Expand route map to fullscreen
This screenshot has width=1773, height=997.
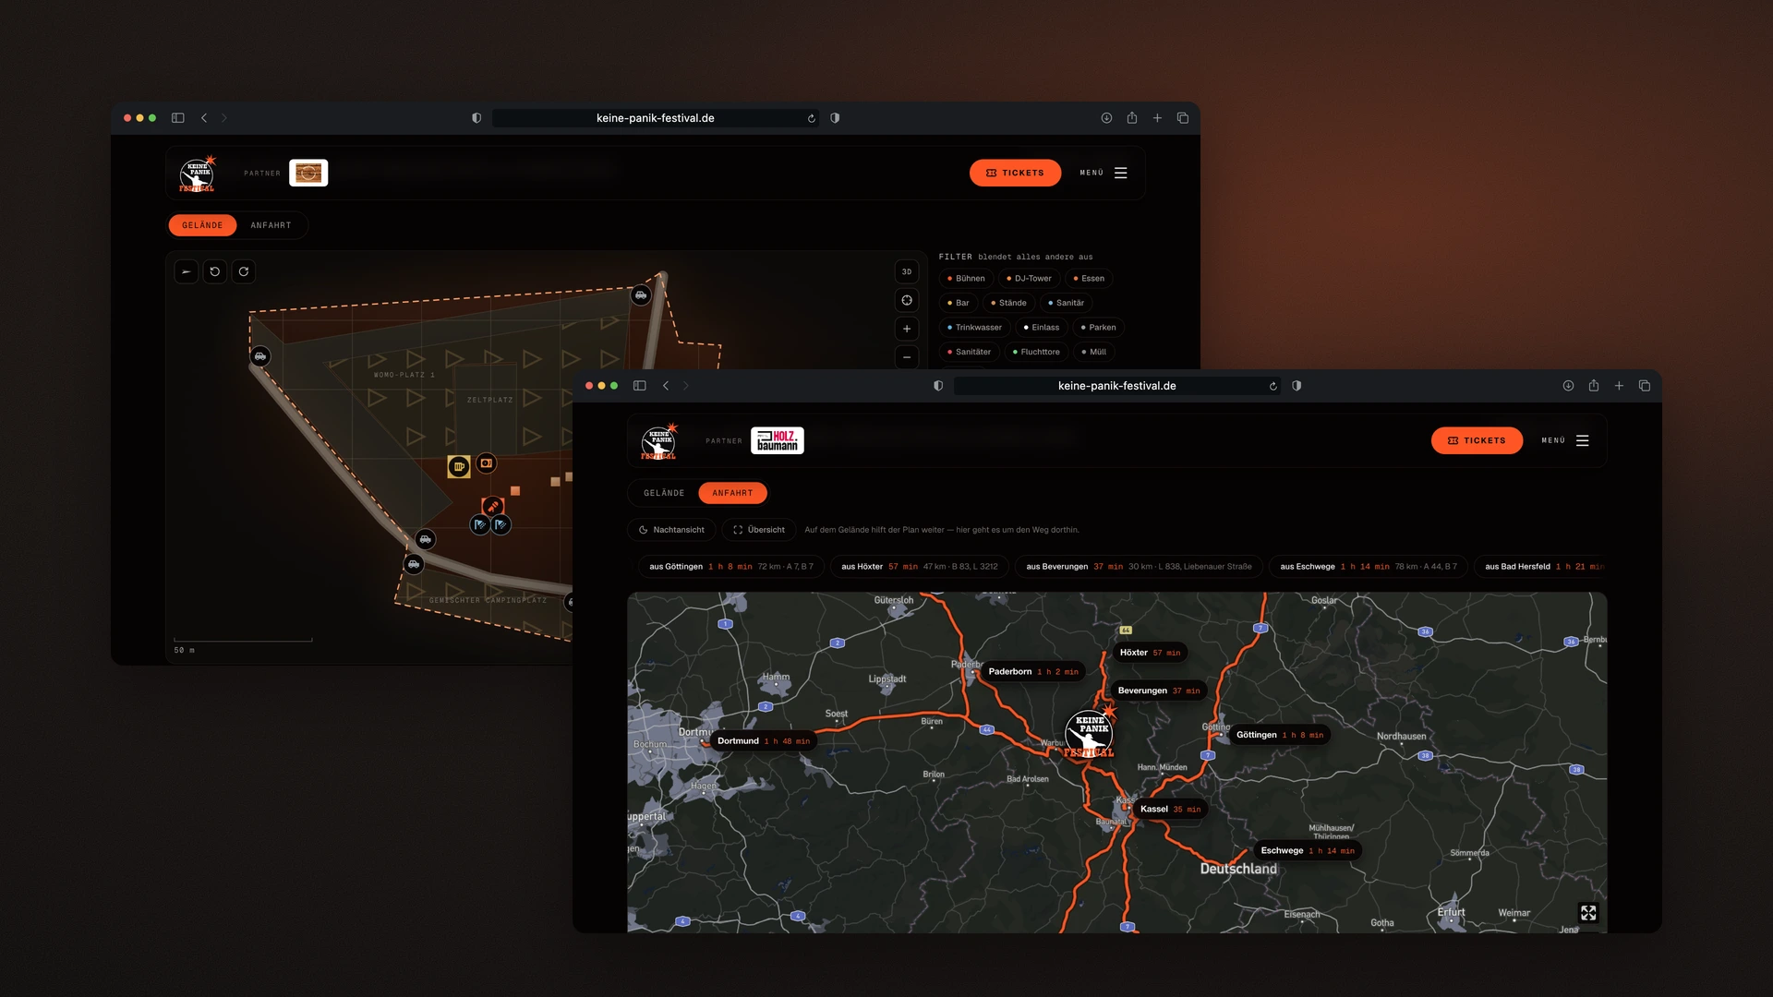(x=1588, y=913)
